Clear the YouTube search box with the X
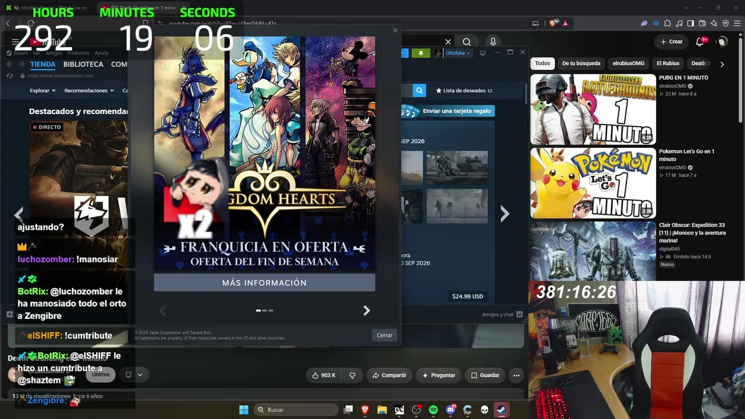Viewport: 745px width, 419px height. pyautogui.click(x=448, y=42)
